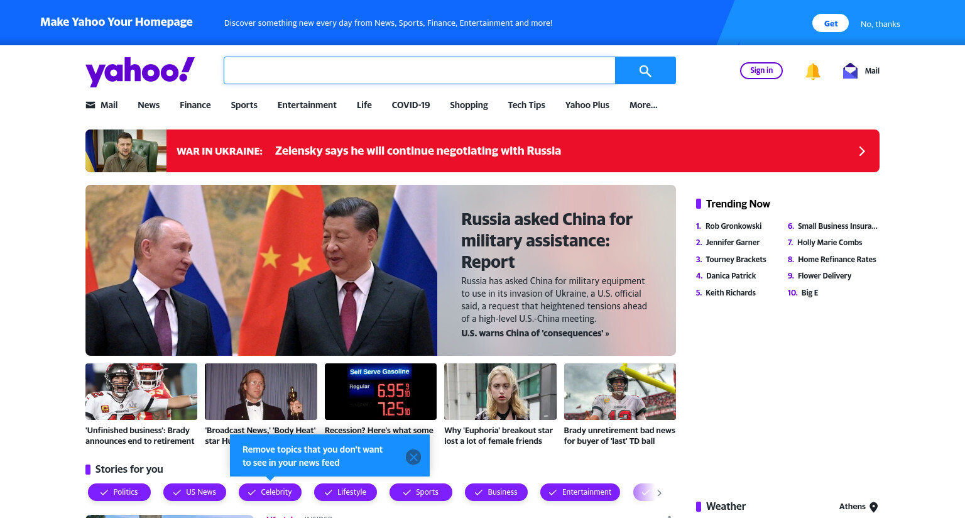Click the Mail envelope icon in the navigation bar

[x=90, y=105]
